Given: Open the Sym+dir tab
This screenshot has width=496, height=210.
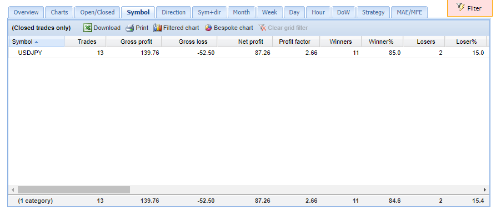Looking at the screenshot, I should tap(209, 12).
